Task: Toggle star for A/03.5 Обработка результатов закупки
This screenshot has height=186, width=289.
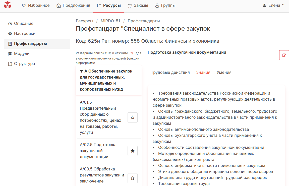Action: pos(133,178)
